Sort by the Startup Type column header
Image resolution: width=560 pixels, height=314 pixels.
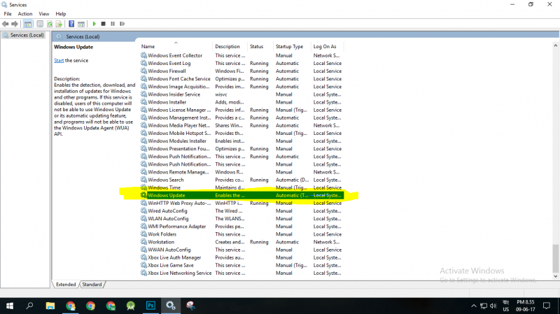291,46
